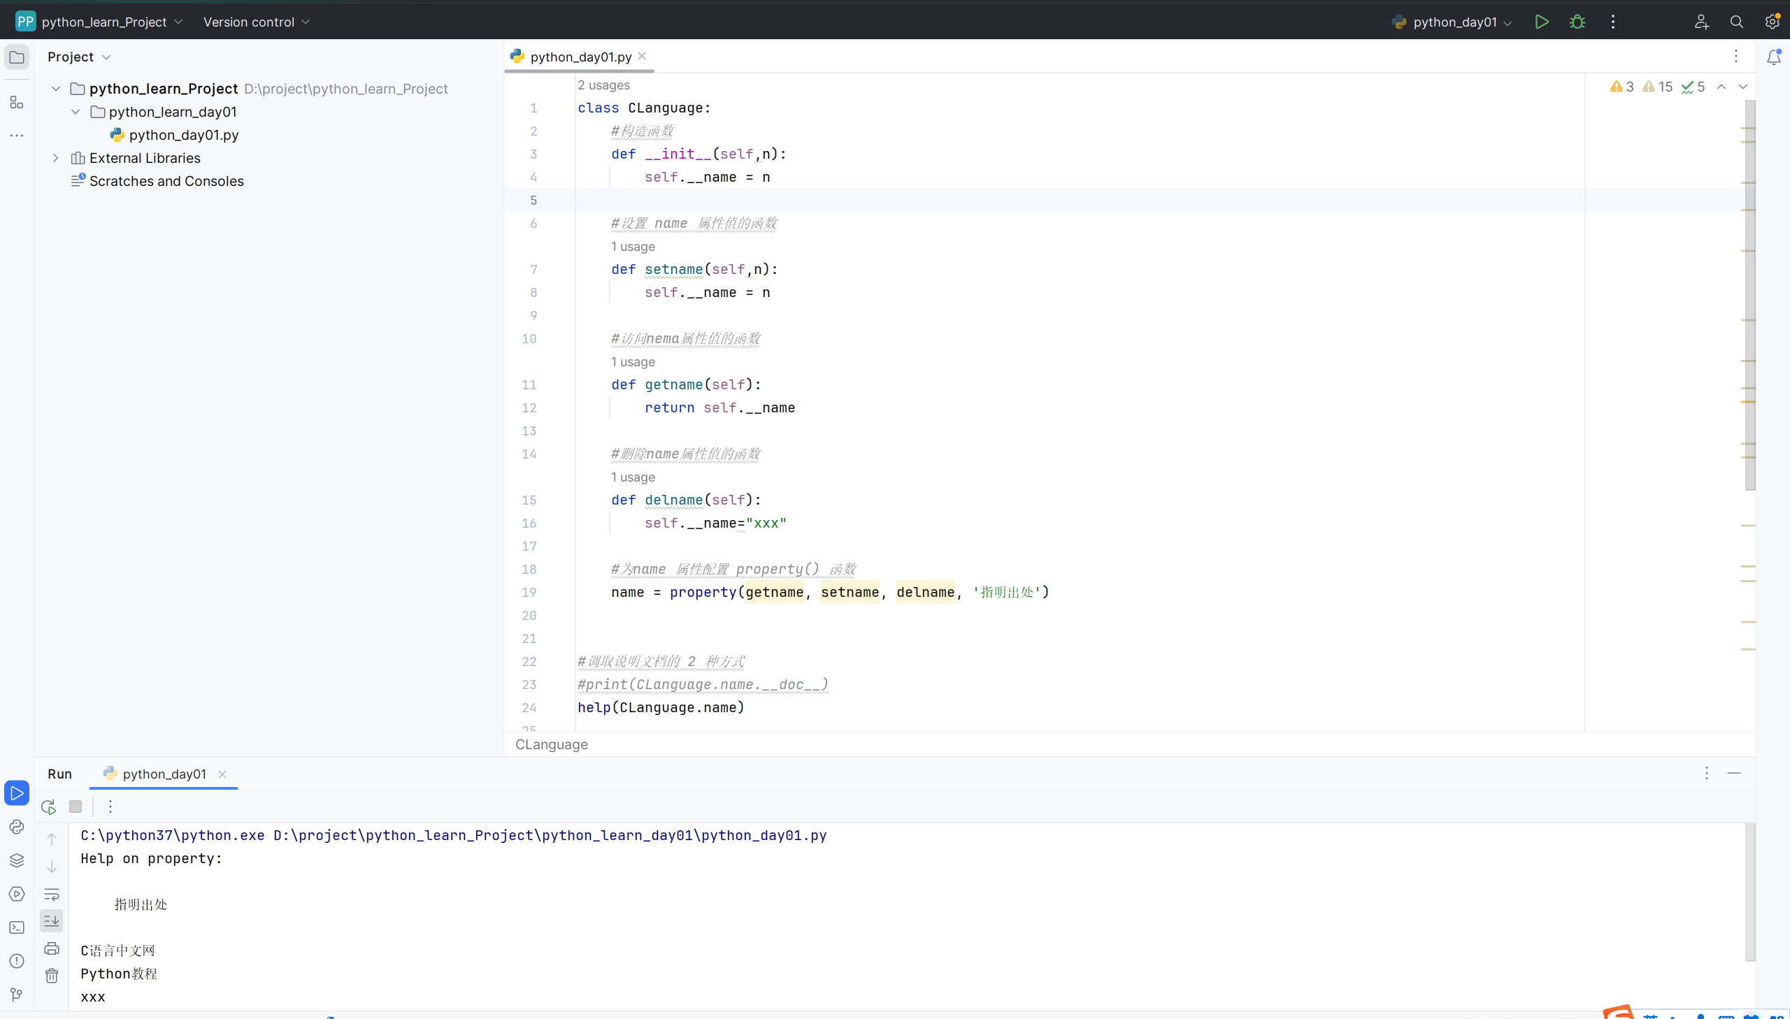Select the python_day01.py editor tab

coord(580,57)
